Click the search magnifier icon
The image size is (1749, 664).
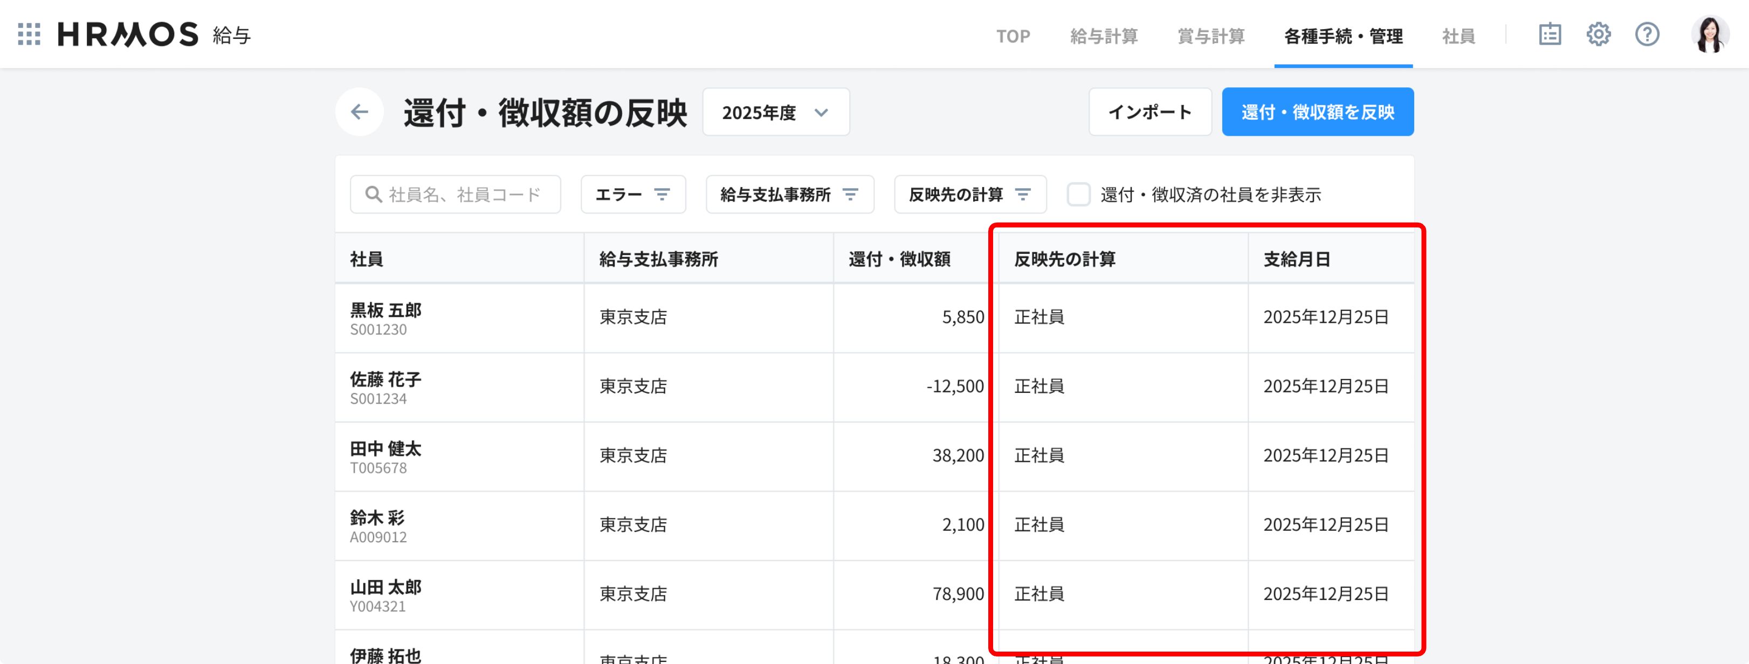pos(373,195)
